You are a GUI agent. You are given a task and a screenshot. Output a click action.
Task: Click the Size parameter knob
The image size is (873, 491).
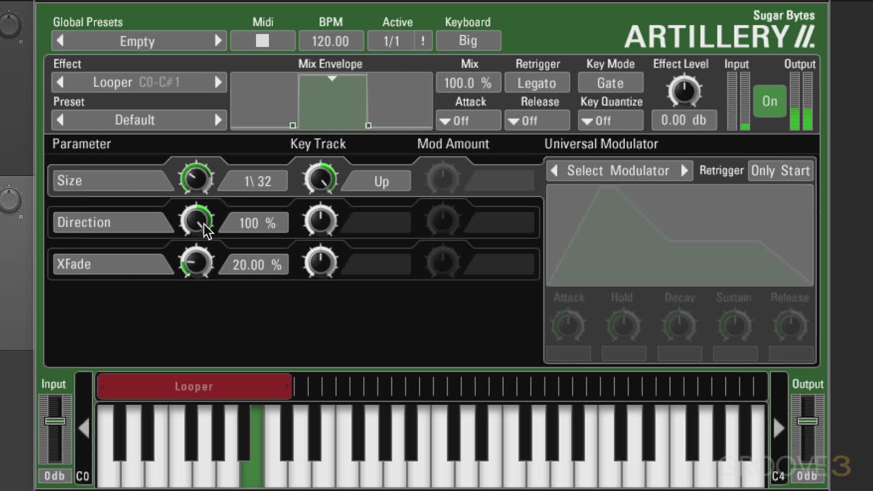pos(196,178)
